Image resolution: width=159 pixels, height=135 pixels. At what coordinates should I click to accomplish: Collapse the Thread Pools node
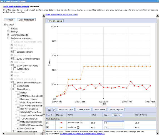[12, 89]
